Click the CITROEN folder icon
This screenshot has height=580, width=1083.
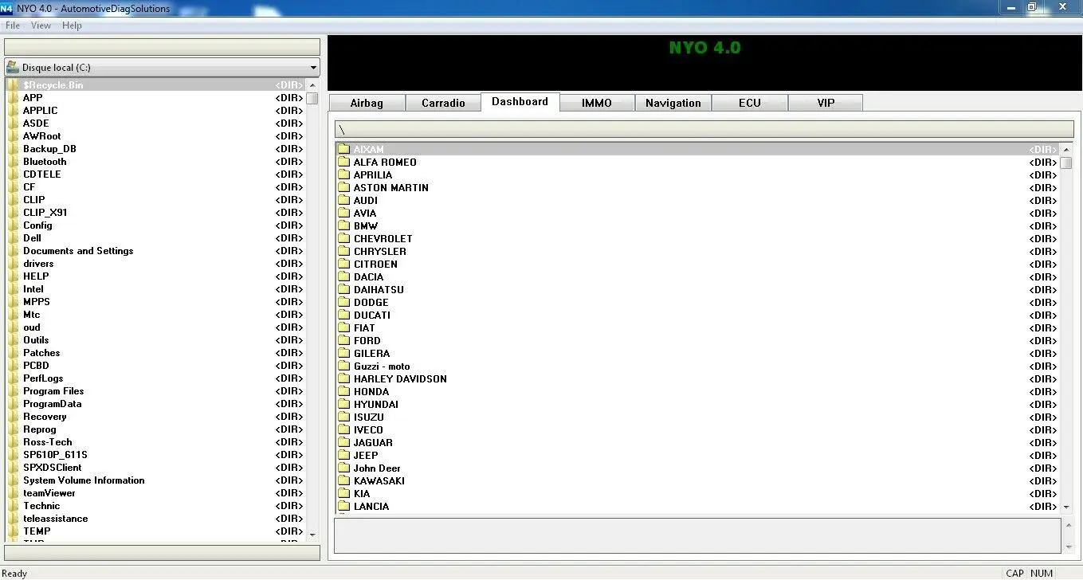[343, 264]
